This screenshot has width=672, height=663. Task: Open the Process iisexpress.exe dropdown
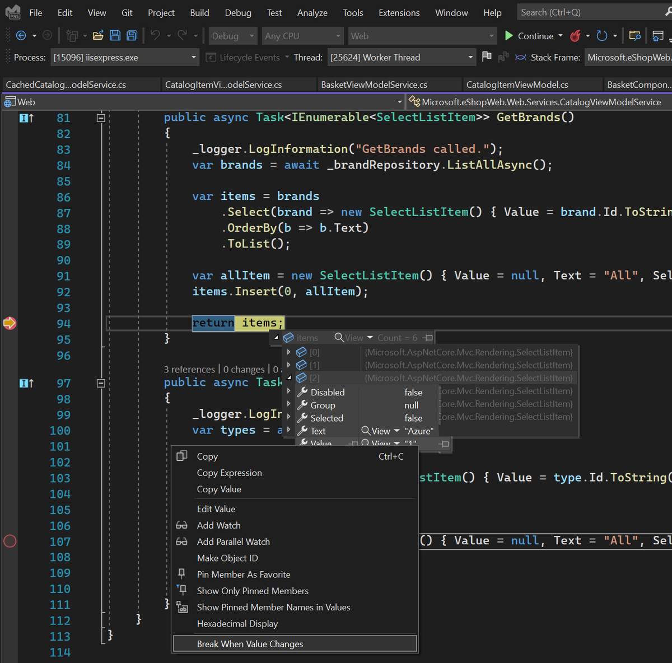click(124, 57)
